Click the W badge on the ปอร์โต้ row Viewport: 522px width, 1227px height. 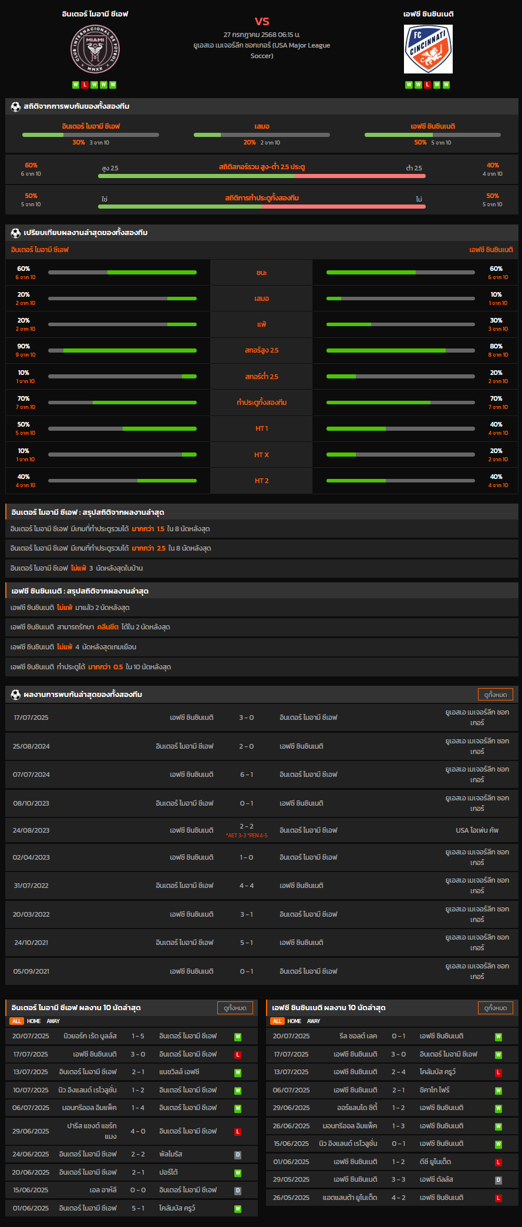pos(238,1173)
